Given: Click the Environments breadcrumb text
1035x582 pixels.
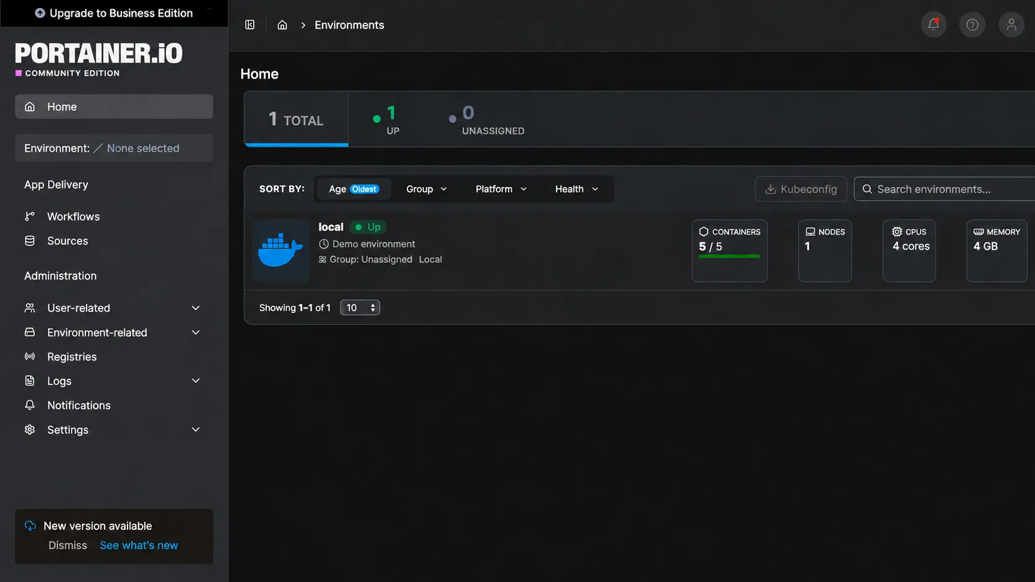Looking at the screenshot, I should [349, 25].
